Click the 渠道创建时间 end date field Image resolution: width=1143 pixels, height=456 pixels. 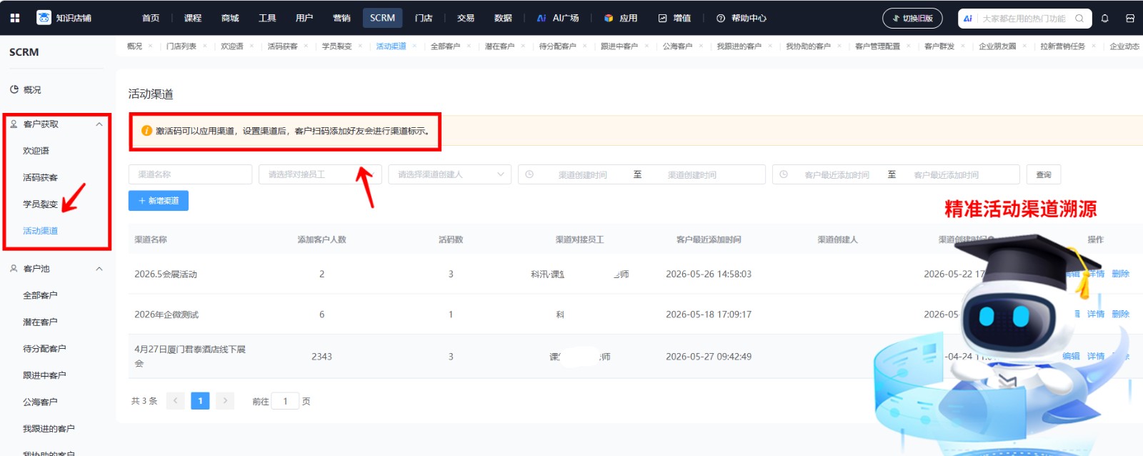(x=692, y=175)
